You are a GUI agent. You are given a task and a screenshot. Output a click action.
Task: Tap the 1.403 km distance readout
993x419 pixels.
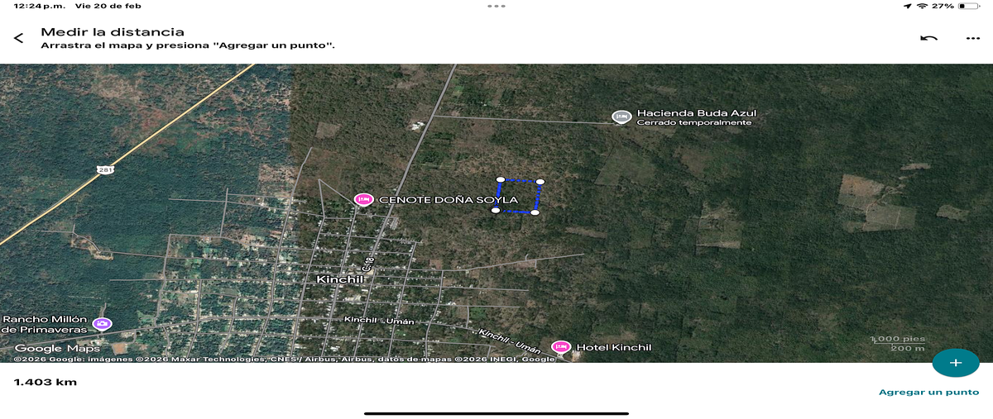pos(46,382)
